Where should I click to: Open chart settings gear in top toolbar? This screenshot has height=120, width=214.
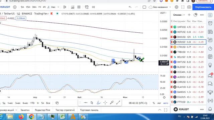click(177, 7)
